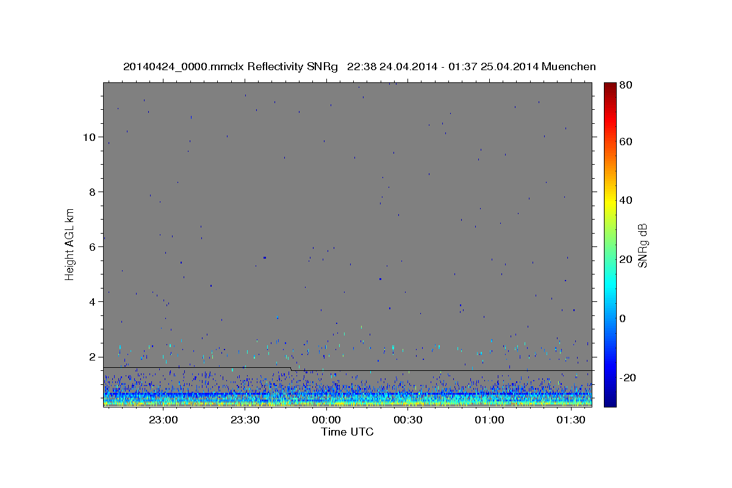Click the height tick label 8

[x=91, y=192]
